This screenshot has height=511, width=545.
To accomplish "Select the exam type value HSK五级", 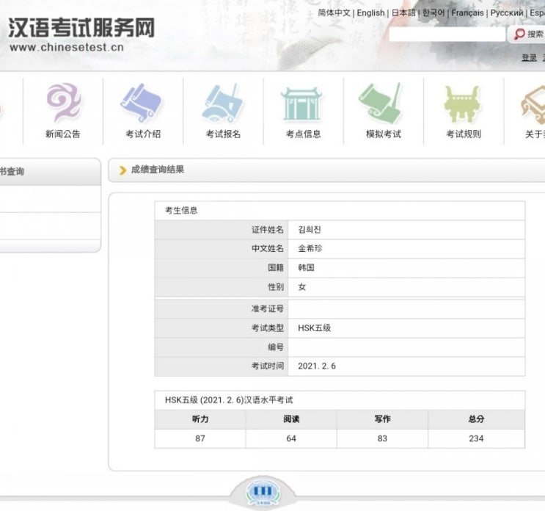I will point(314,327).
